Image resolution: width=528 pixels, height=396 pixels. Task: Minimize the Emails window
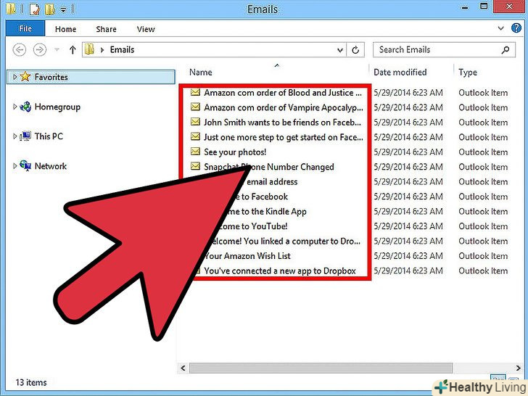click(x=465, y=7)
